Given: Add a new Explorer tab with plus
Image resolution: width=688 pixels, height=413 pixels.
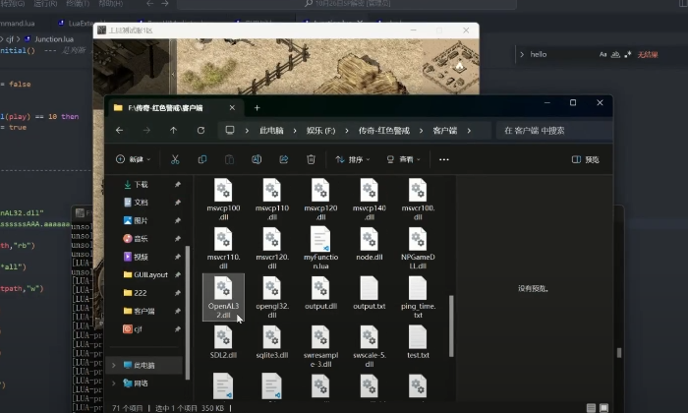Looking at the screenshot, I should pos(258,107).
